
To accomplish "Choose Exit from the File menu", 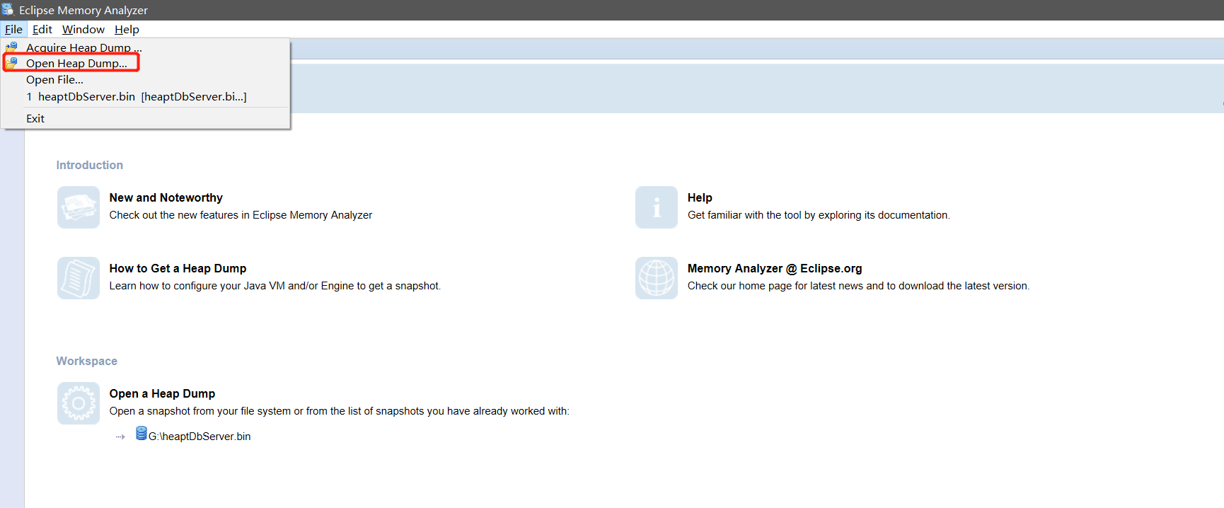I will pyautogui.click(x=145, y=119).
